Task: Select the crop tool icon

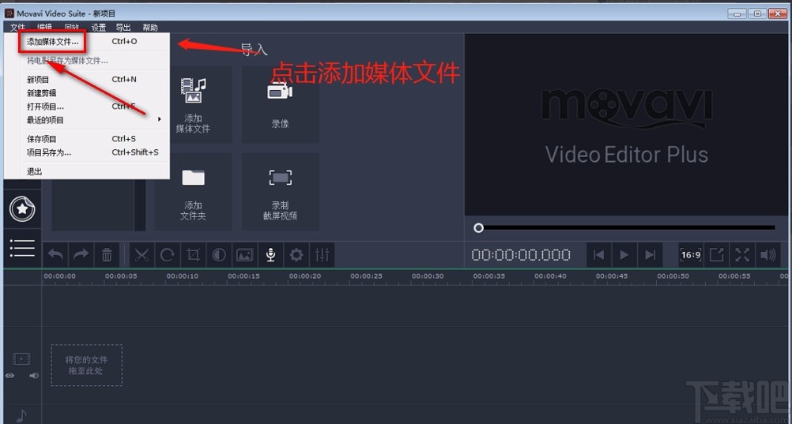Action: click(194, 255)
